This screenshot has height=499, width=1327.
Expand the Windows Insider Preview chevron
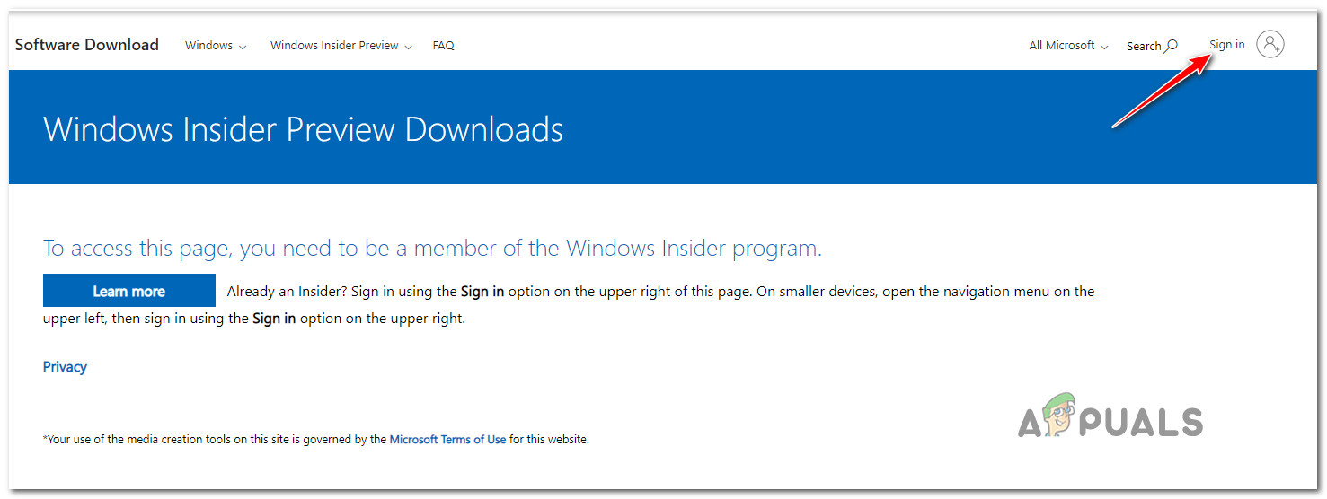[409, 47]
